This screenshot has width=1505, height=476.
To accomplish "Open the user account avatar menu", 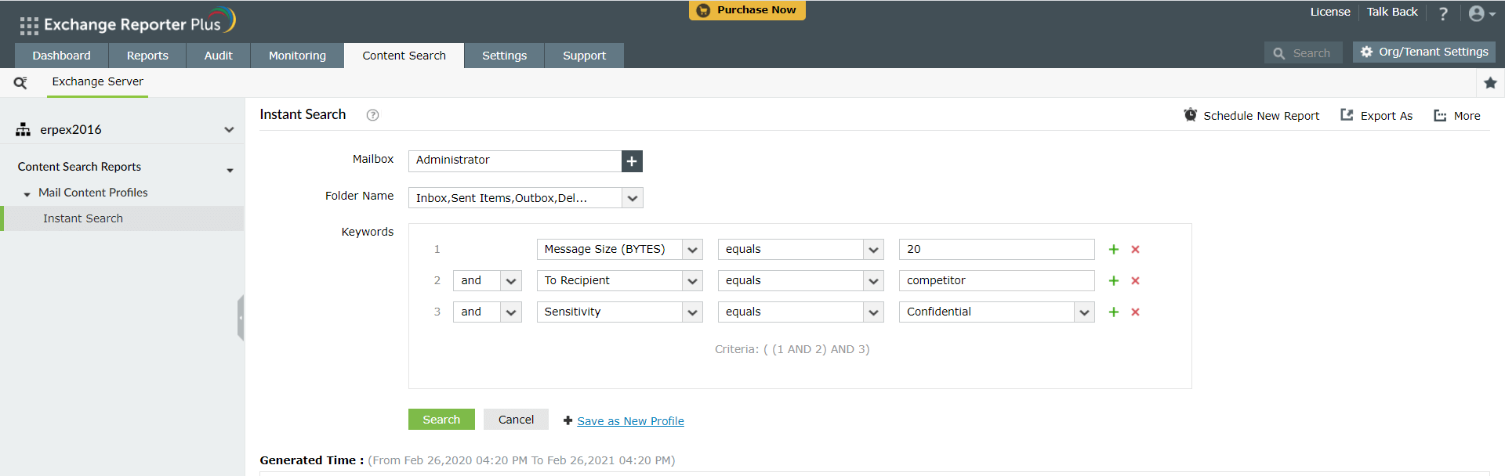I will 1481,13.
